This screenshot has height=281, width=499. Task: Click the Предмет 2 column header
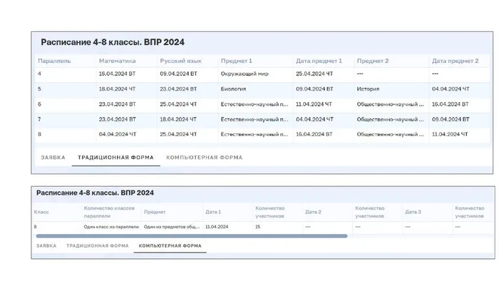pos(372,61)
